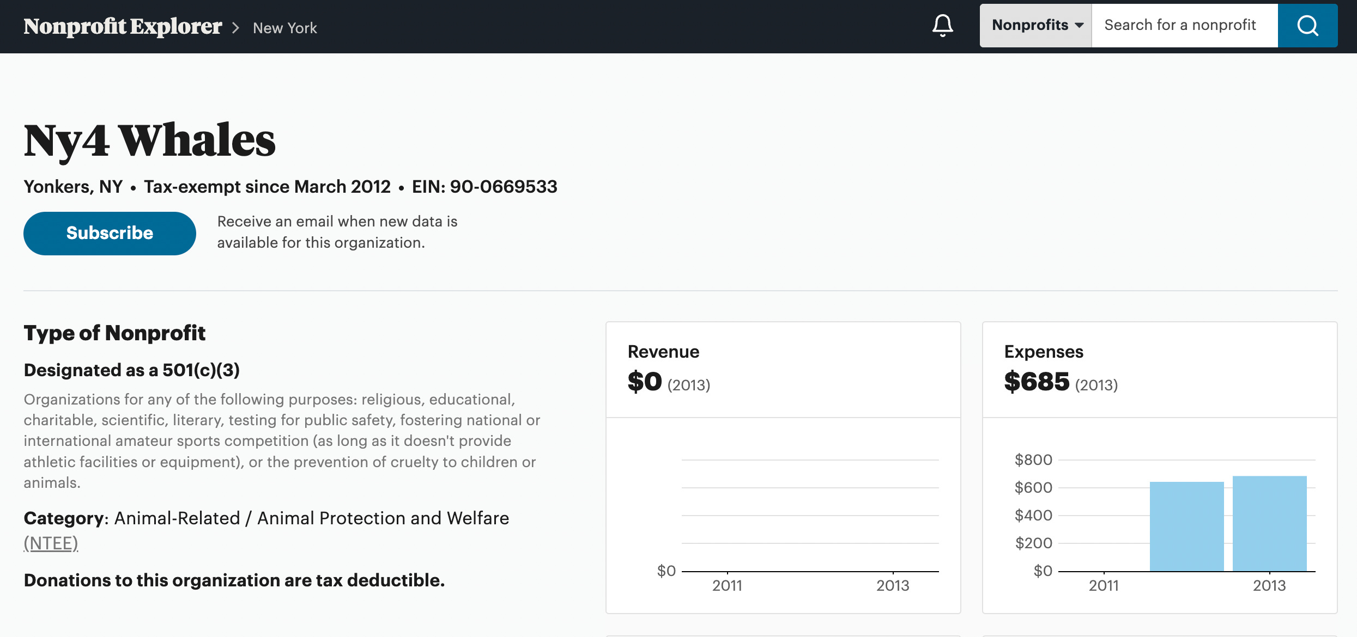
Task: Open the New York breadcrumb link
Action: tap(284, 28)
